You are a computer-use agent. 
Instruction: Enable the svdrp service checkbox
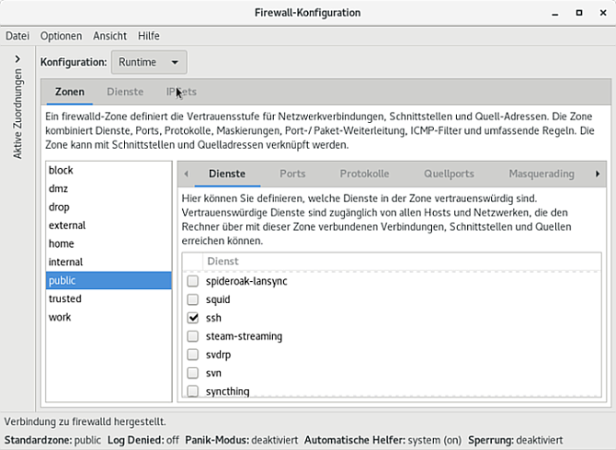pos(193,354)
